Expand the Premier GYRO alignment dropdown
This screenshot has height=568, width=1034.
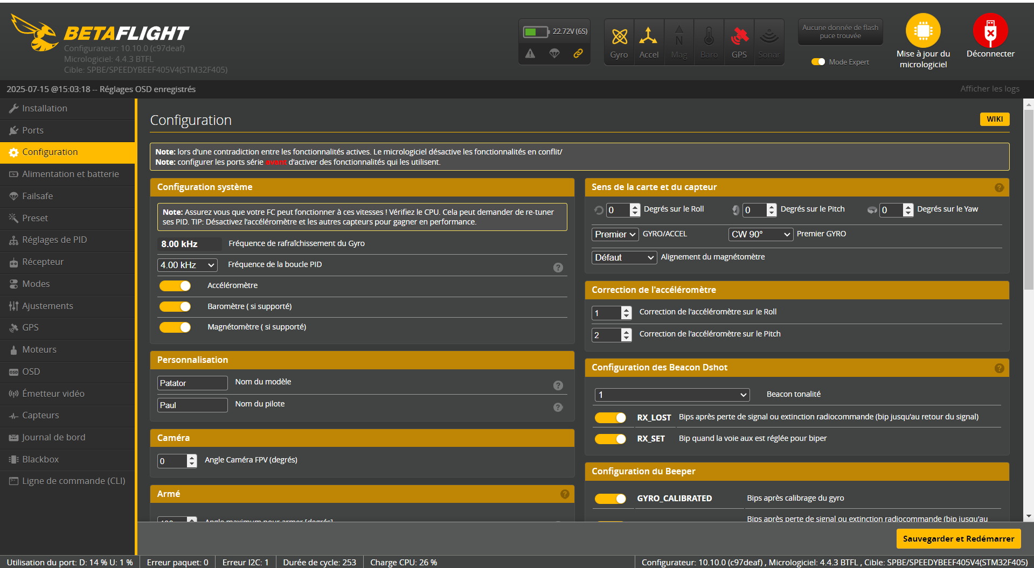pyautogui.click(x=760, y=234)
